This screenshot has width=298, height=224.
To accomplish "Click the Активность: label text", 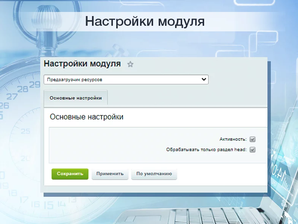I will (x=233, y=139).
